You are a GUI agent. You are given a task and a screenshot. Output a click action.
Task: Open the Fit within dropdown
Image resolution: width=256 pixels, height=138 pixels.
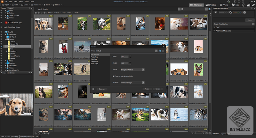point(132,82)
